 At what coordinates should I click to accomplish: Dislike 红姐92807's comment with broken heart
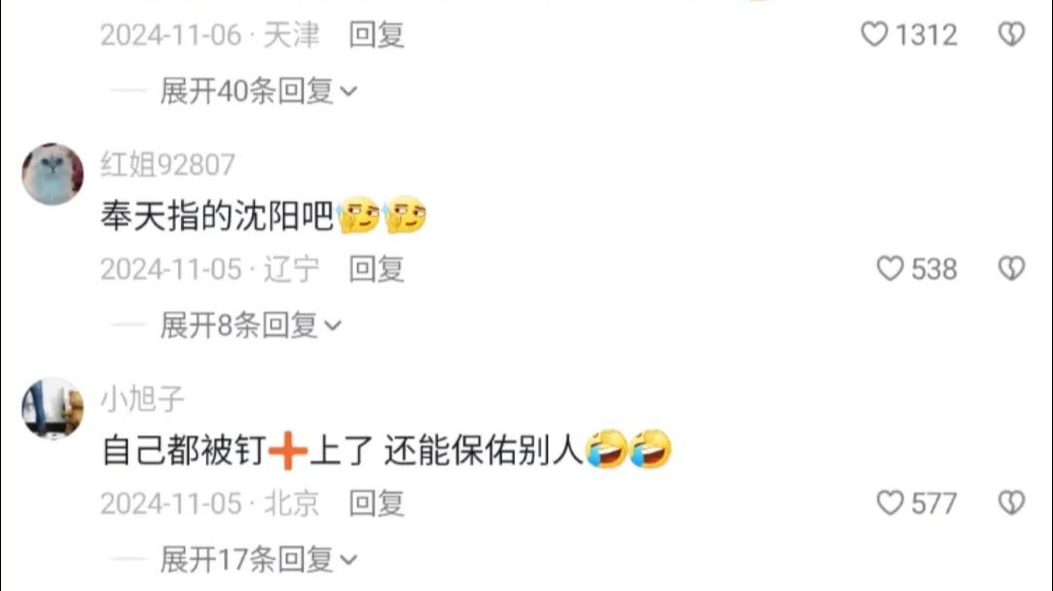tap(1011, 269)
